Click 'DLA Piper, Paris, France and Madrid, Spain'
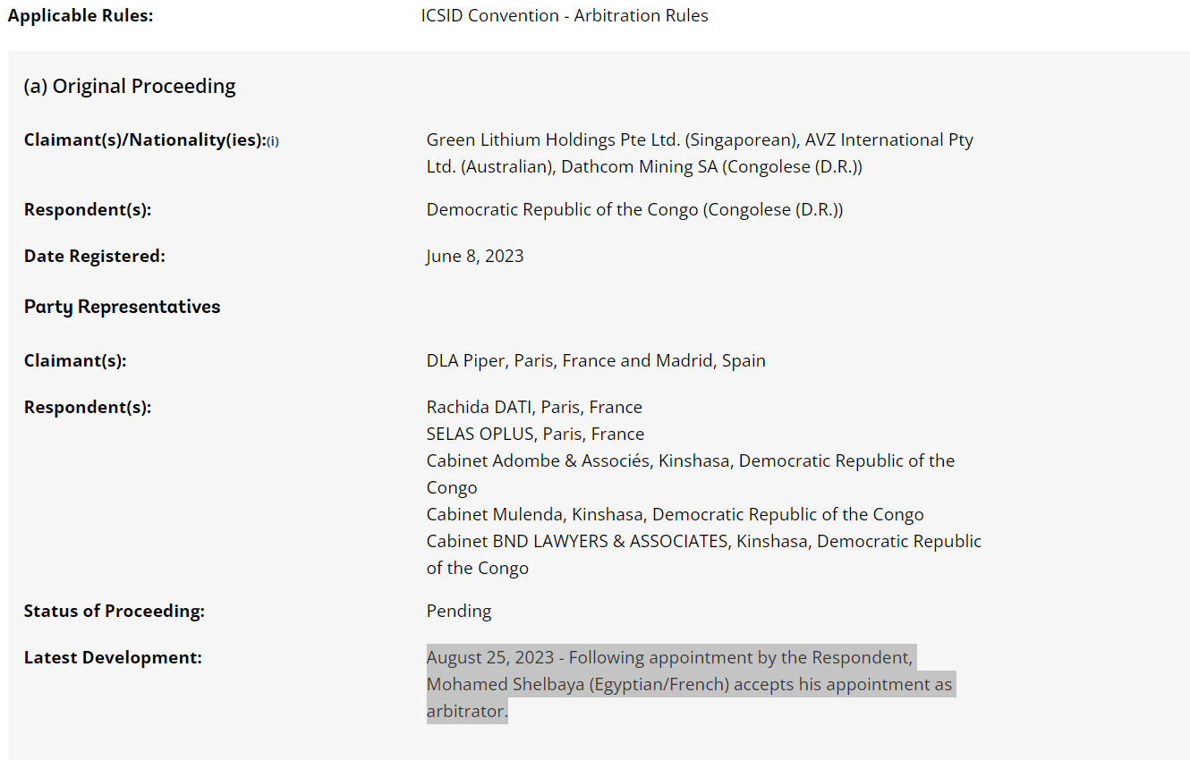Viewport: 1190px width, 760px height. pyautogui.click(x=596, y=361)
